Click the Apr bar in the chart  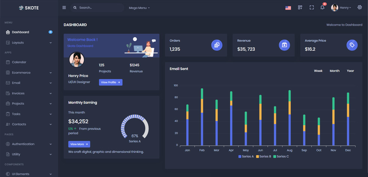(231, 118)
